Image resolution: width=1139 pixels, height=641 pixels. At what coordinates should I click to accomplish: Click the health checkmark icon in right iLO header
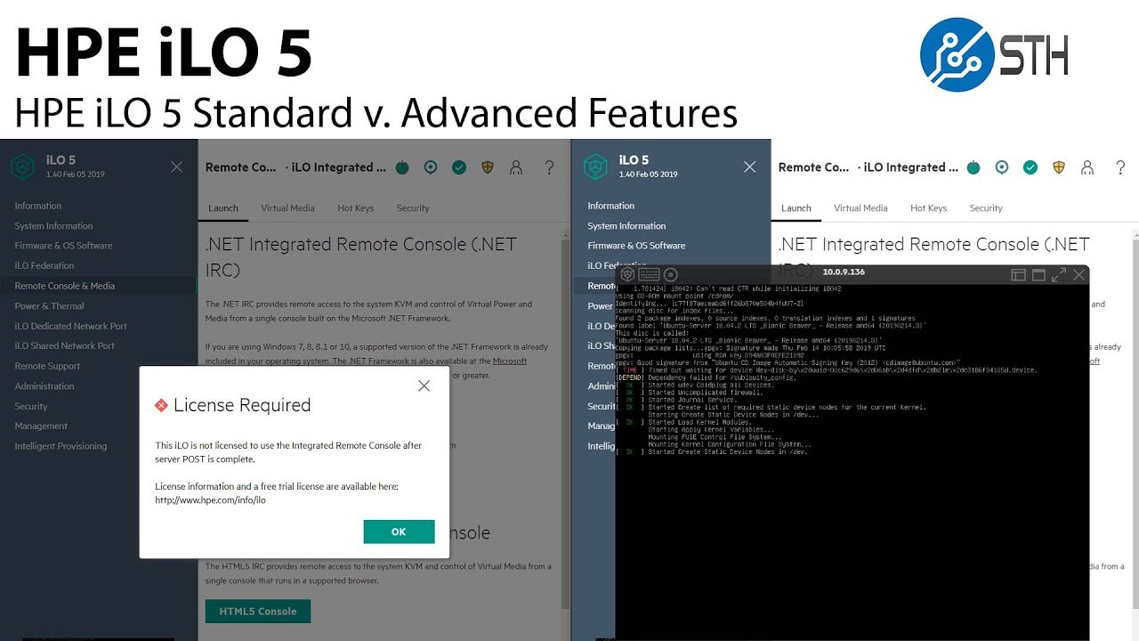pos(1030,167)
